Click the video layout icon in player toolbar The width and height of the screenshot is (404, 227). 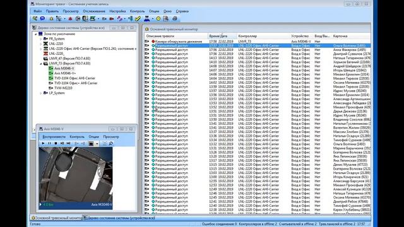(91, 144)
